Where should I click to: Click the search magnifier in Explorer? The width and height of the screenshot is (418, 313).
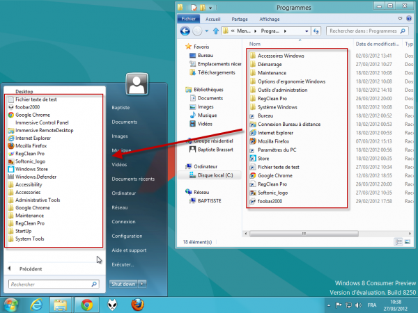(403, 31)
